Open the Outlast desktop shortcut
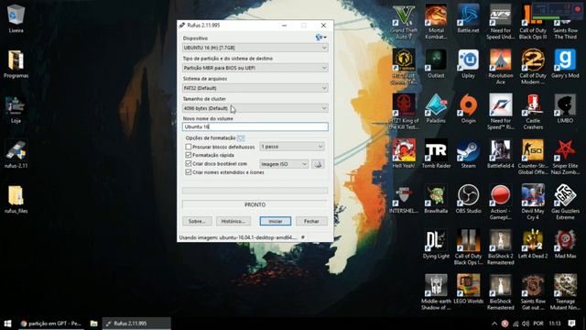 tap(436, 63)
